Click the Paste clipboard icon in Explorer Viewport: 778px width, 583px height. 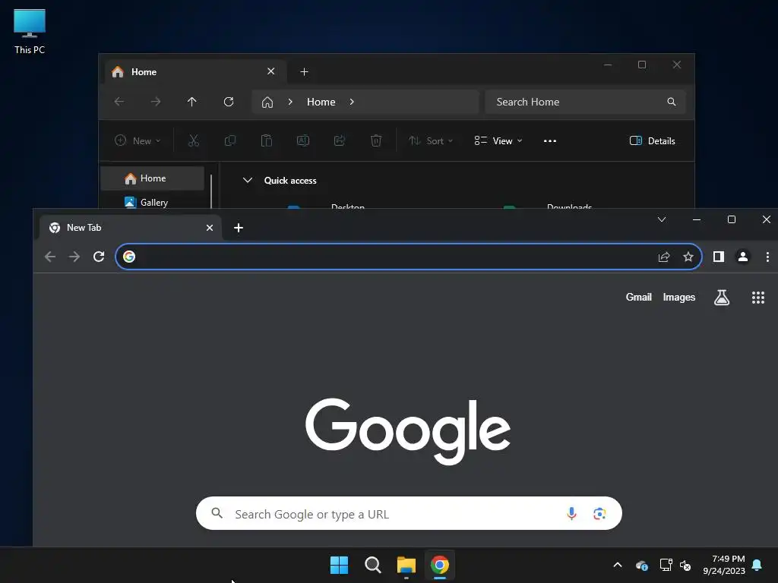267,140
